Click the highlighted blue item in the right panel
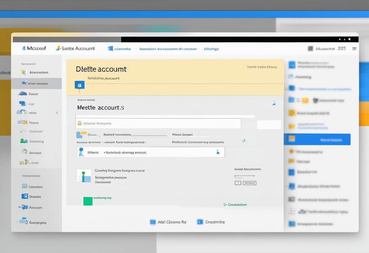369x253 pixels. (317, 140)
